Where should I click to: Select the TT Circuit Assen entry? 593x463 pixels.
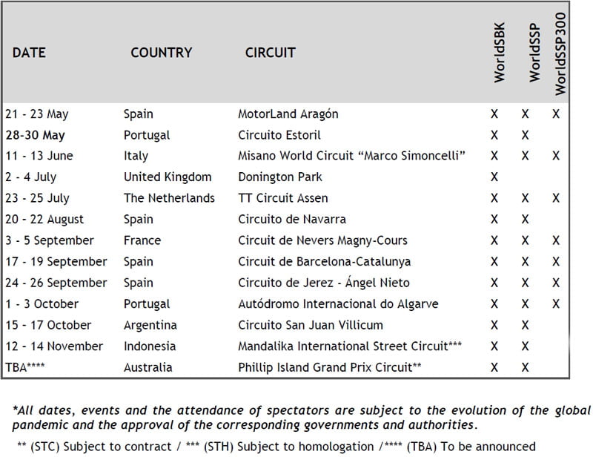(x=282, y=199)
